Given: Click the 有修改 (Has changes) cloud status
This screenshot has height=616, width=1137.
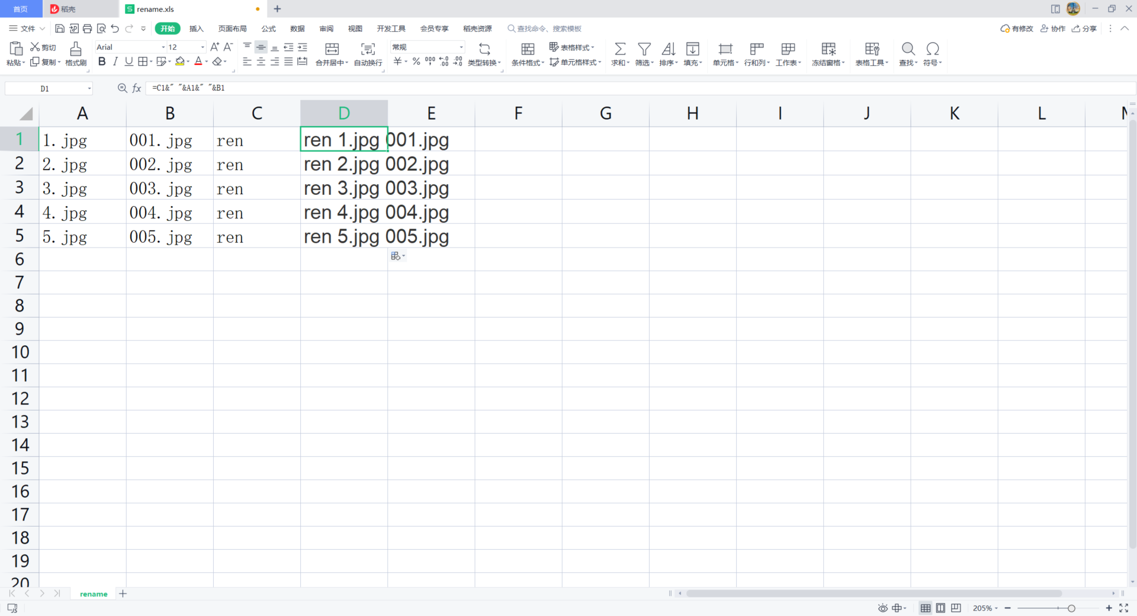Looking at the screenshot, I should pos(1017,28).
